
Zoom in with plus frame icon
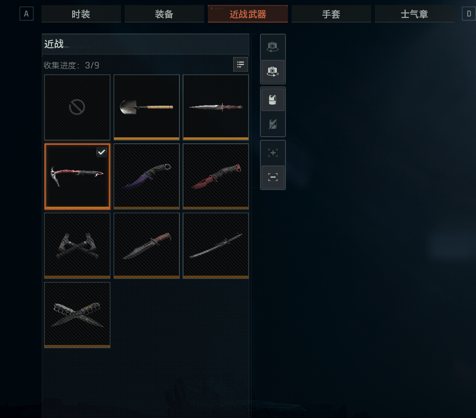[273, 153]
